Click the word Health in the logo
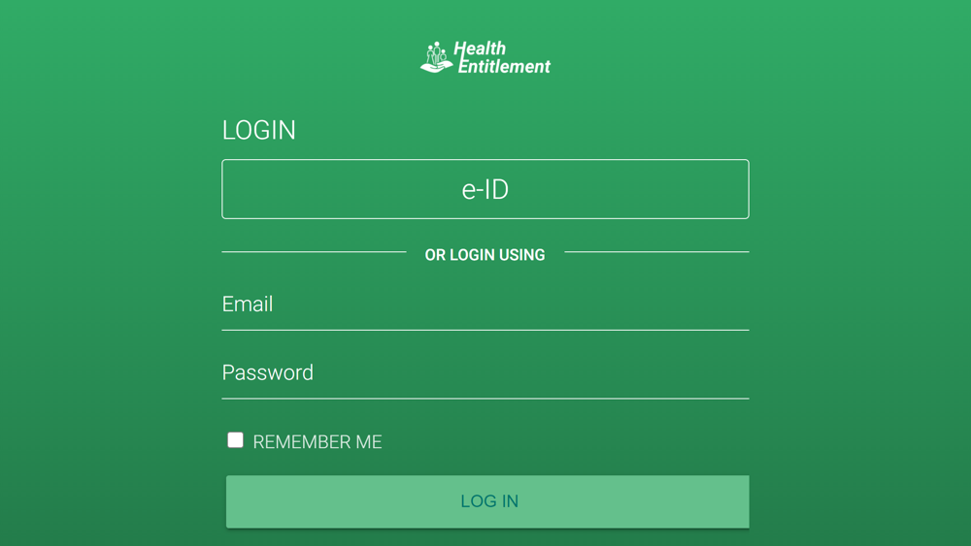971x546 pixels. click(480, 48)
